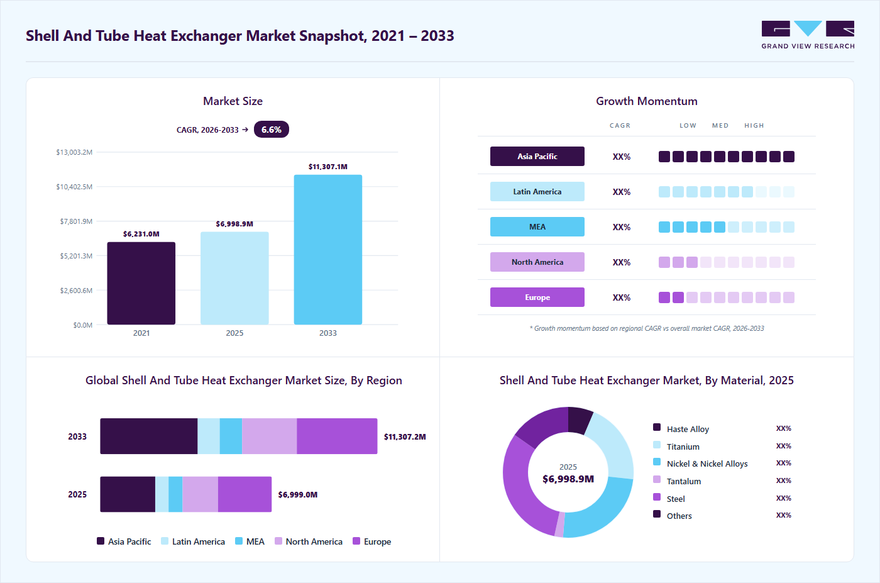The width and height of the screenshot is (880, 583).
Task: Click Asia Pacific segment in 2025 stacked bar
Action: point(128,494)
